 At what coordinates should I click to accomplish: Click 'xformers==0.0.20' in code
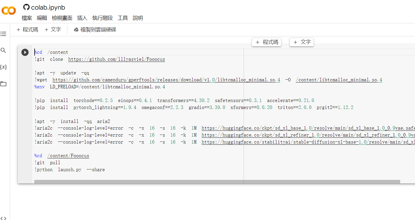click(251, 108)
